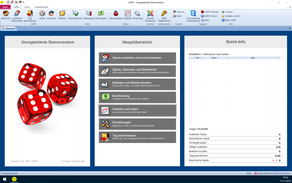Click the lending icon in quick access toolbar
The height and width of the screenshot is (183, 292).
tap(12, 2)
